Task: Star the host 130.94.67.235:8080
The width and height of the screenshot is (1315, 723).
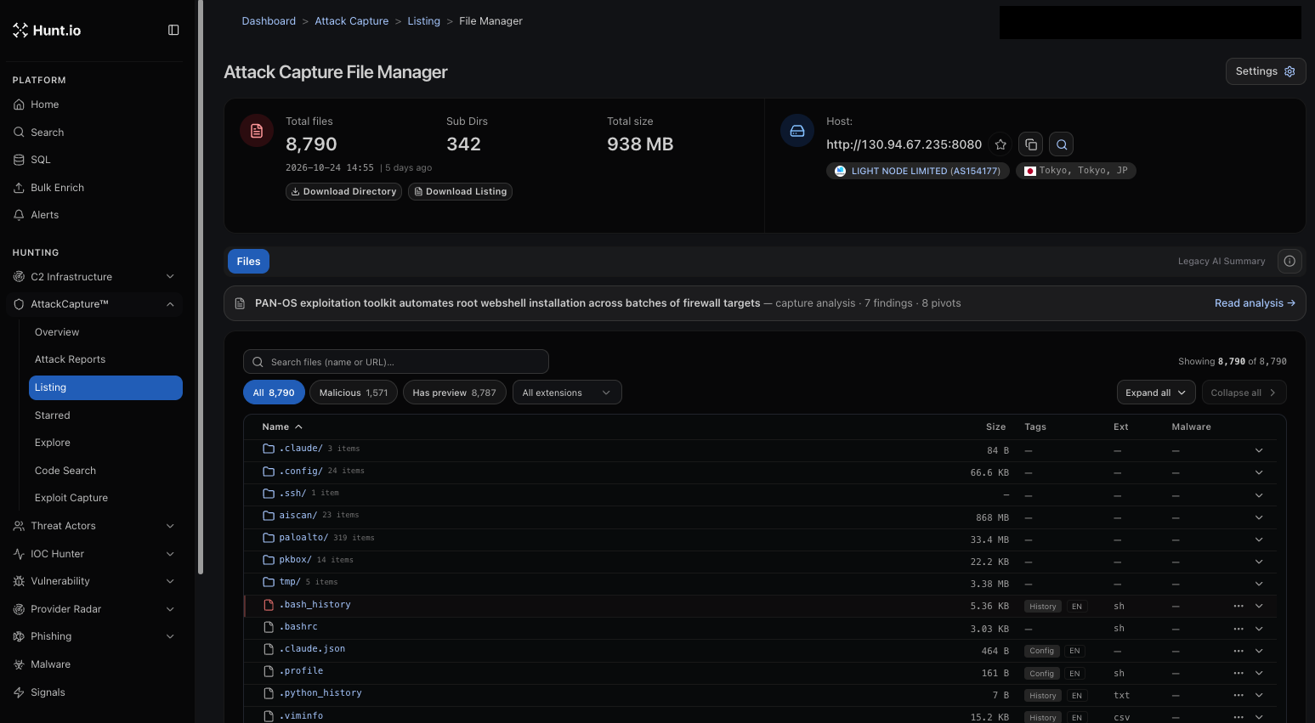Action: [1000, 144]
